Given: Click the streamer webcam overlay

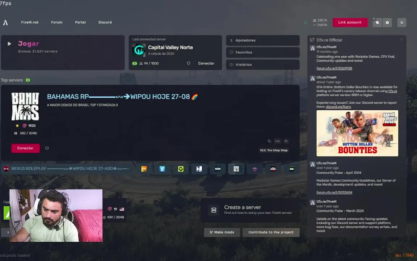Looking at the screenshot, I should 56,216.
